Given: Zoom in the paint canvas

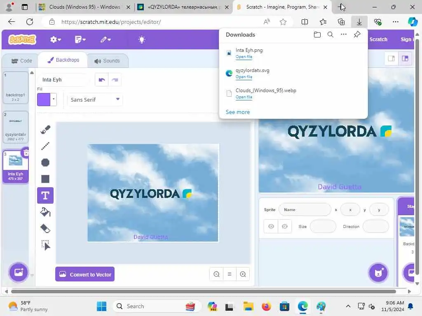Looking at the screenshot, I should pos(243,274).
